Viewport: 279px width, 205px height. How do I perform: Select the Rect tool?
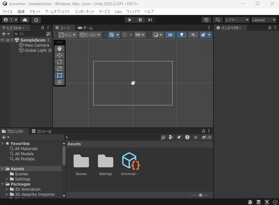[60, 75]
